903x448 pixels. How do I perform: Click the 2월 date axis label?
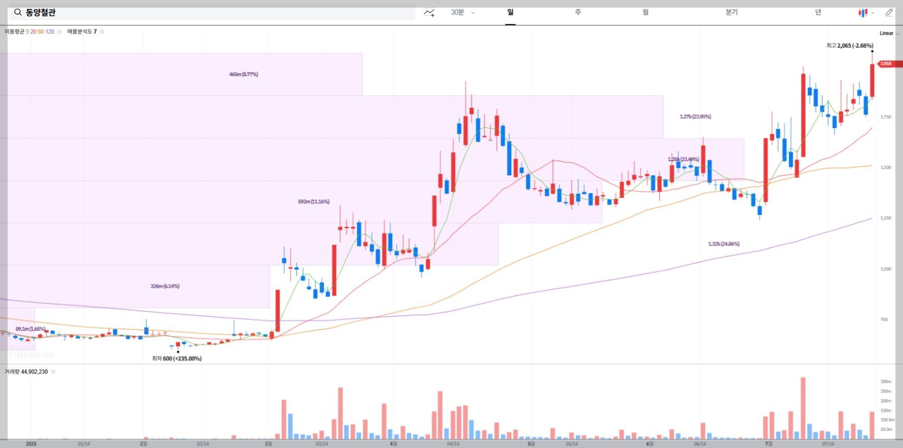coord(143,444)
